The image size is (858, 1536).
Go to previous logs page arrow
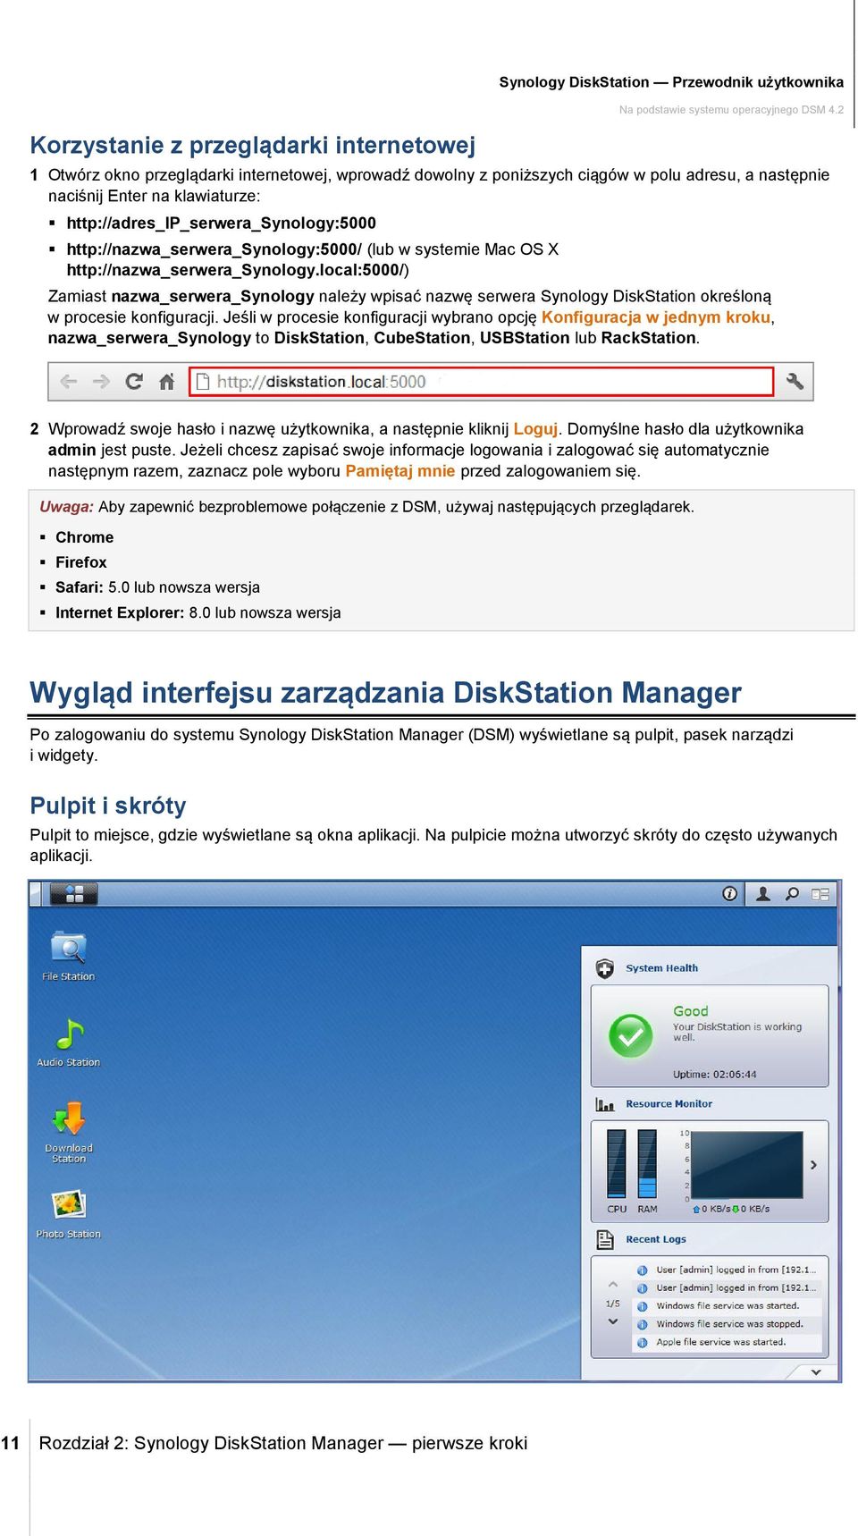613,1285
